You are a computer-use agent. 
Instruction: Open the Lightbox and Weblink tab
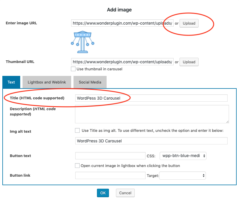click(x=47, y=82)
